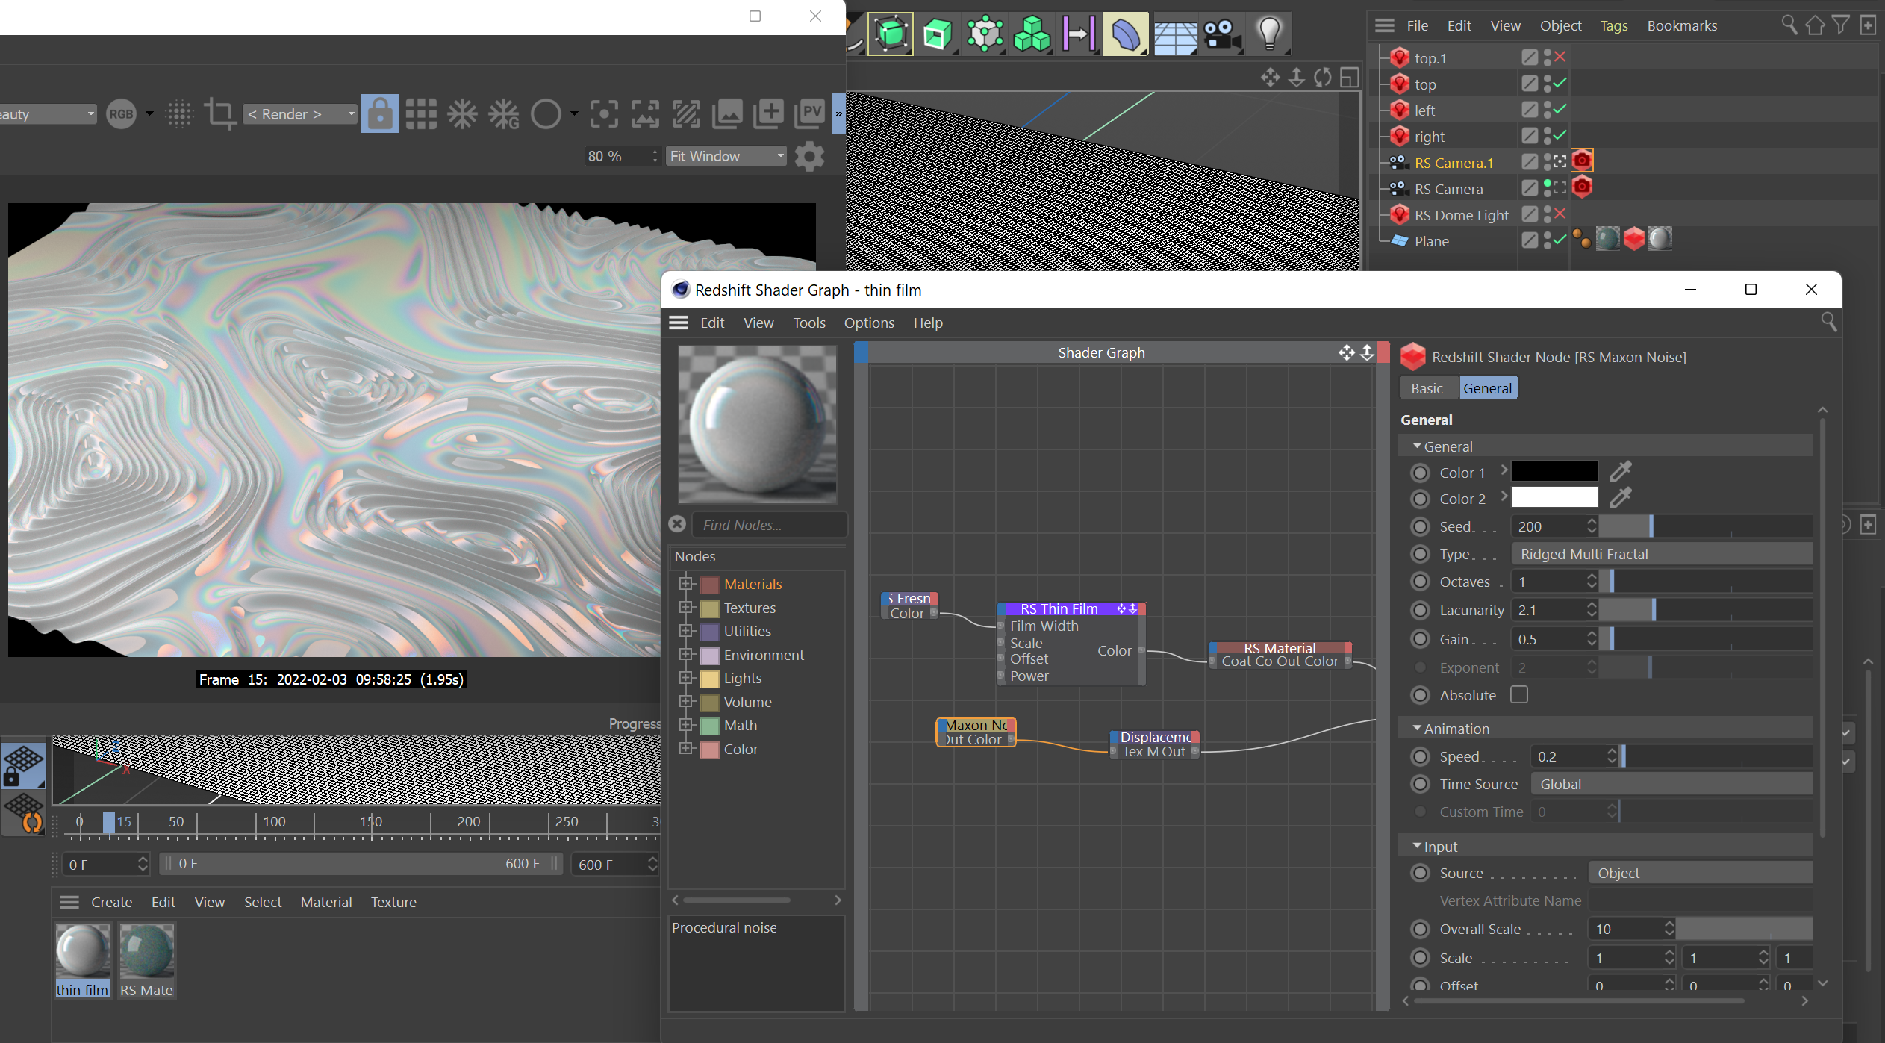Toggle visibility check of the top object
Viewport: 1885px width, 1043px height.
coord(1560,84)
